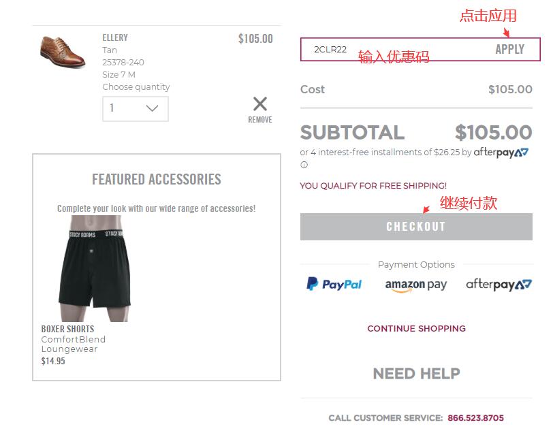Select the PayPal payment logo
Screen dimensions: 553x431
tap(334, 284)
